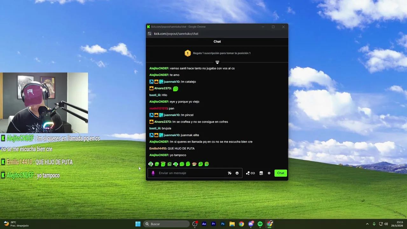Send message with green Chat button
Screen dimensions: 407x229
[280, 173]
